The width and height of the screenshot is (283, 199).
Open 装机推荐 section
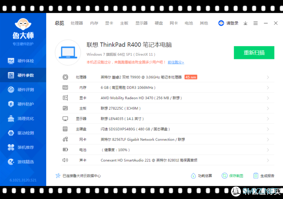click(23, 147)
